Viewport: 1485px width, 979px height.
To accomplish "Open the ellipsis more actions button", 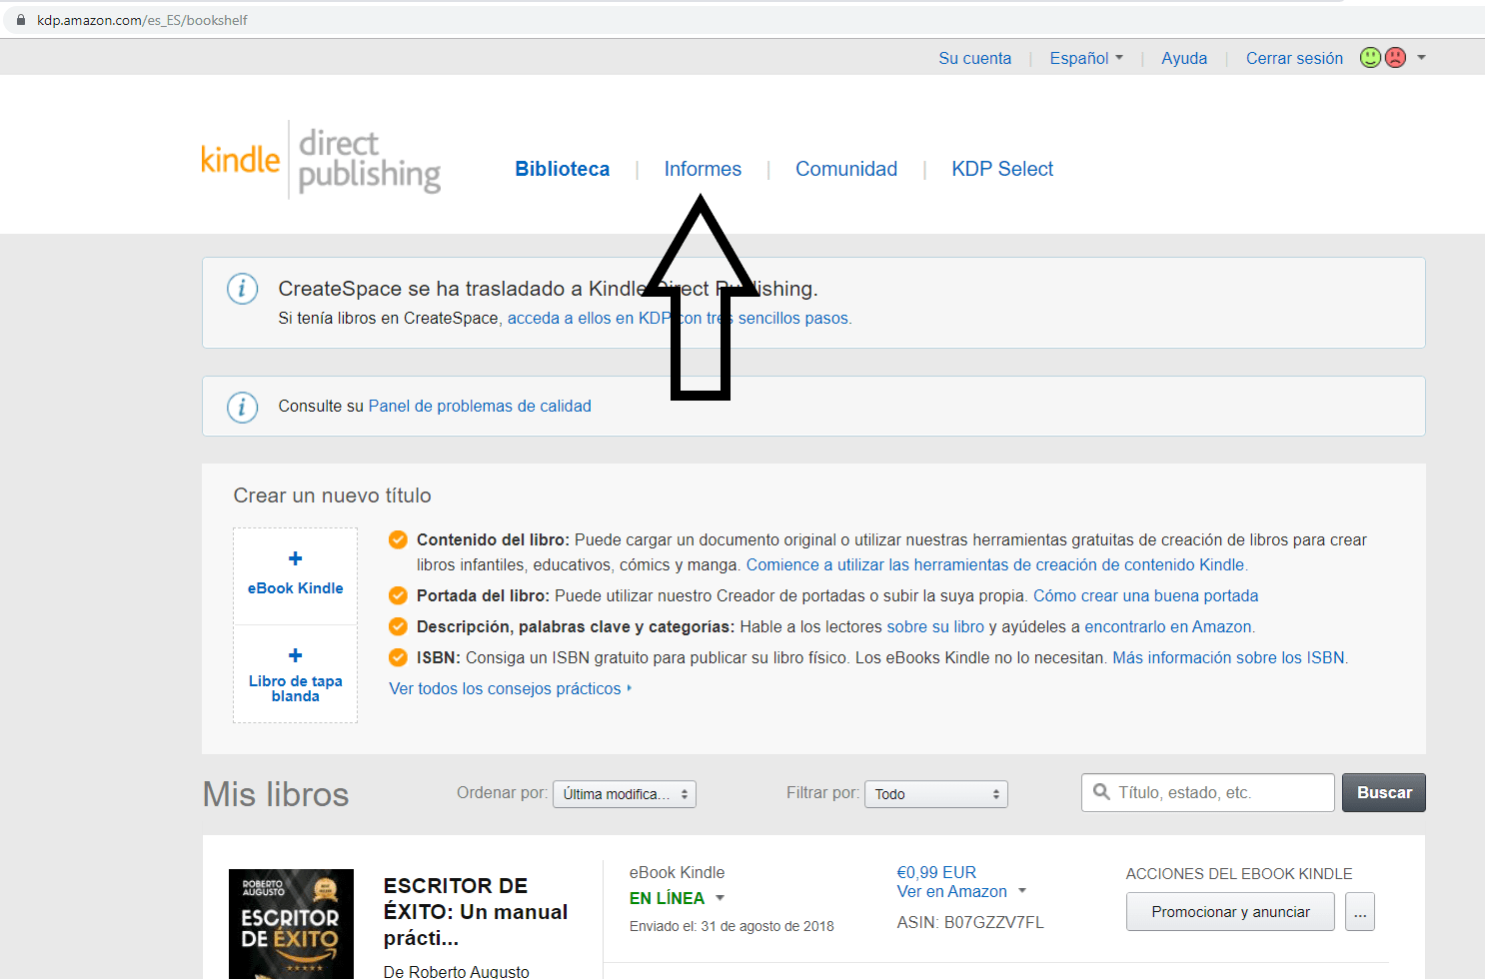I will click(1360, 911).
